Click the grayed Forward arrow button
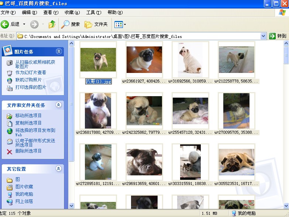The width and height of the screenshot is (289, 217). pyautogui.click(x=34, y=24)
